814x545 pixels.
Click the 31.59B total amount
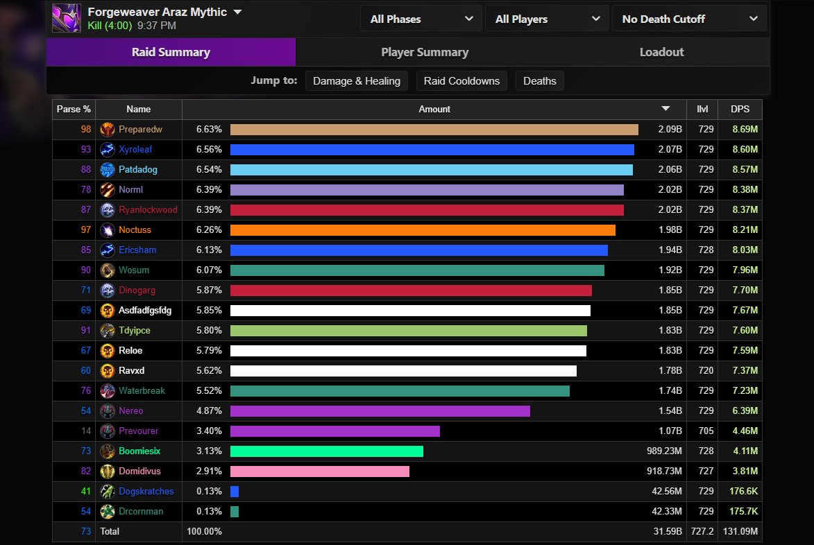click(x=668, y=532)
